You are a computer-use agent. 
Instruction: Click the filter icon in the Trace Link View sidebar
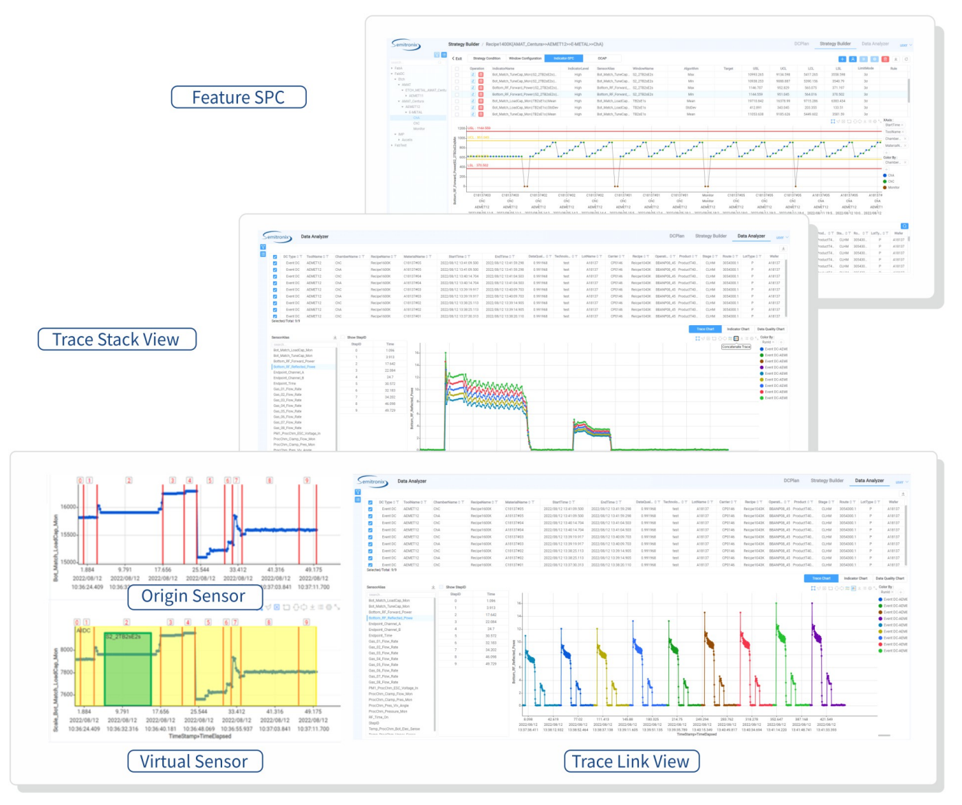tap(358, 492)
